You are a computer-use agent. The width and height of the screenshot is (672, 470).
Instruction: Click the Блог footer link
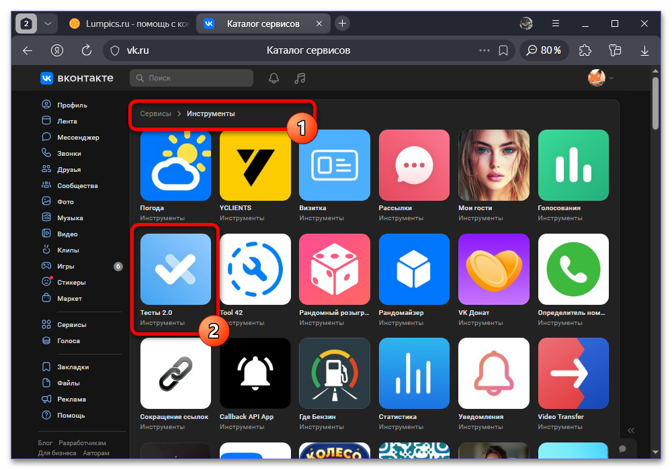point(45,442)
